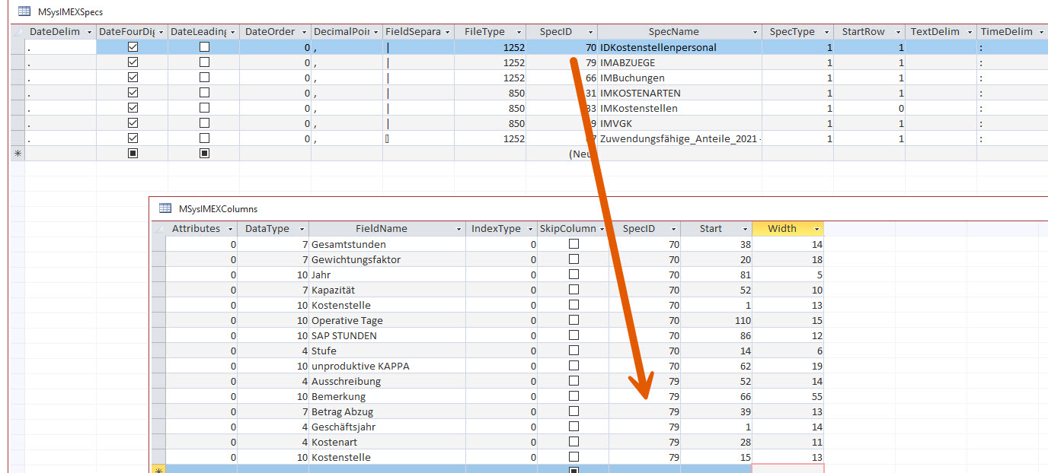Toggle DateFourDig checkbox for IDKostenstellenpersonal row
This screenshot has width=1048, height=473.
tap(133, 47)
